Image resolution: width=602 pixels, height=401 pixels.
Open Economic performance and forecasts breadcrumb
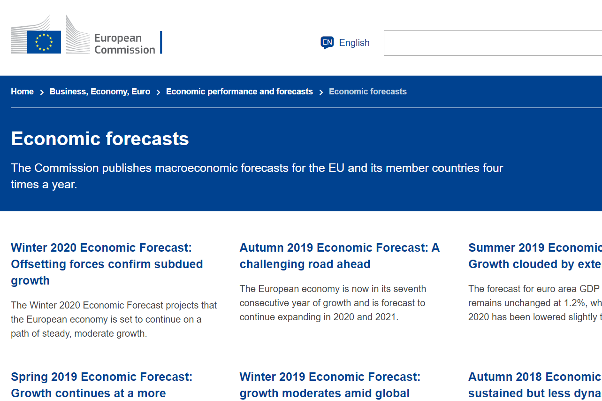pos(239,92)
